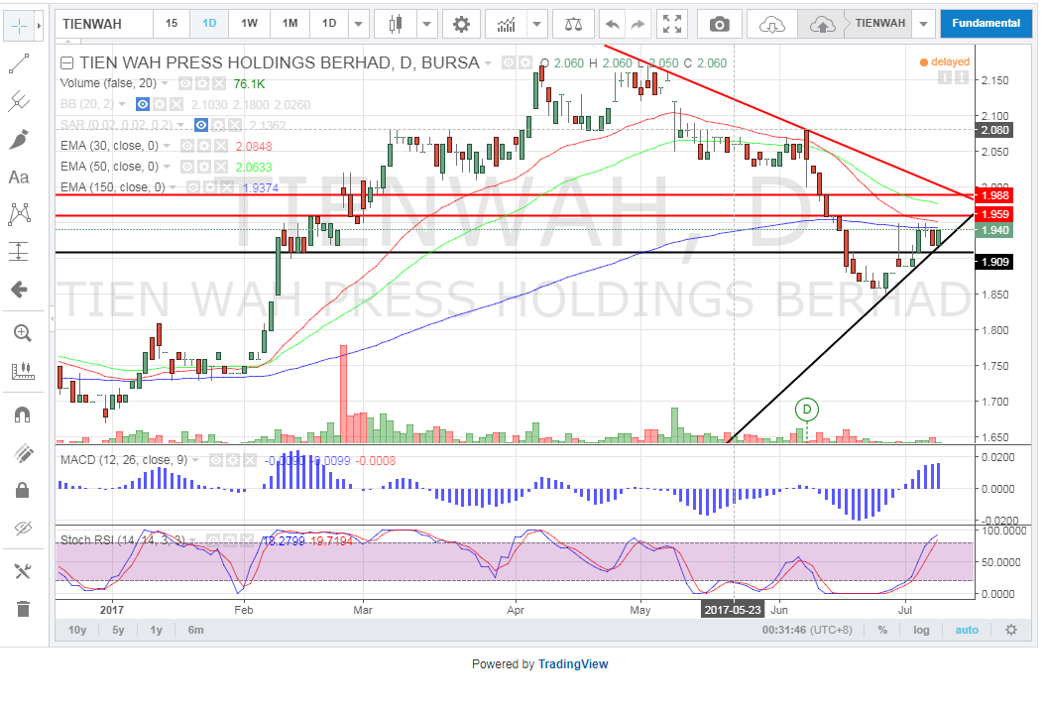This screenshot has width=1045, height=710.
Task: Toggle visibility of EMA (50, close, 0)
Action: click(187, 166)
